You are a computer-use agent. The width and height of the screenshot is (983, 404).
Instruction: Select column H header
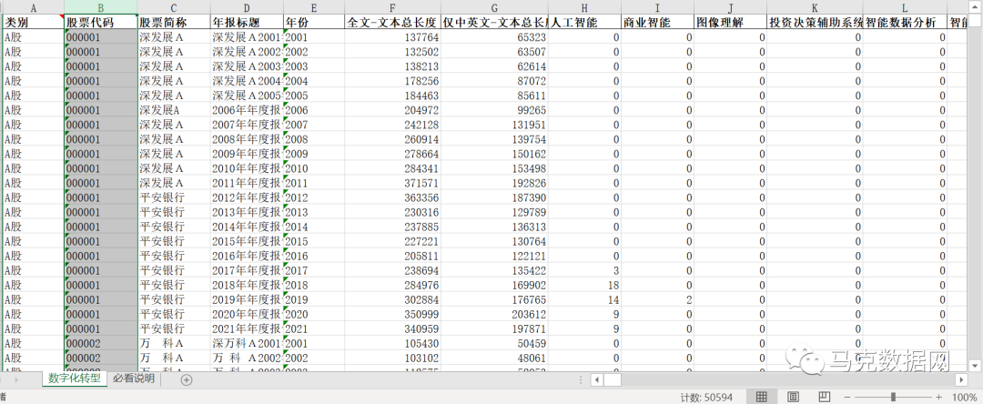585,7
